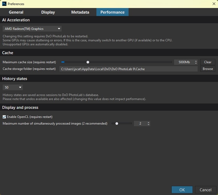Increment simultaneously processed images with up arrow
Screen dimensions: 218x195
tap(149, 122)
